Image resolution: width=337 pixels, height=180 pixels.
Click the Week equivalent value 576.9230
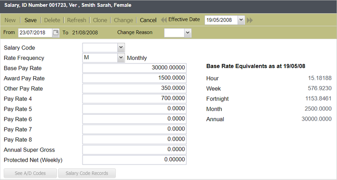(320, 88)
